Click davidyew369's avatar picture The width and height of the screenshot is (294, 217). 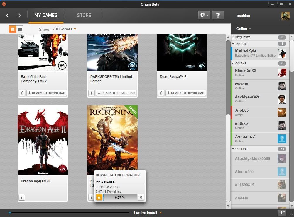pos(282,99)
